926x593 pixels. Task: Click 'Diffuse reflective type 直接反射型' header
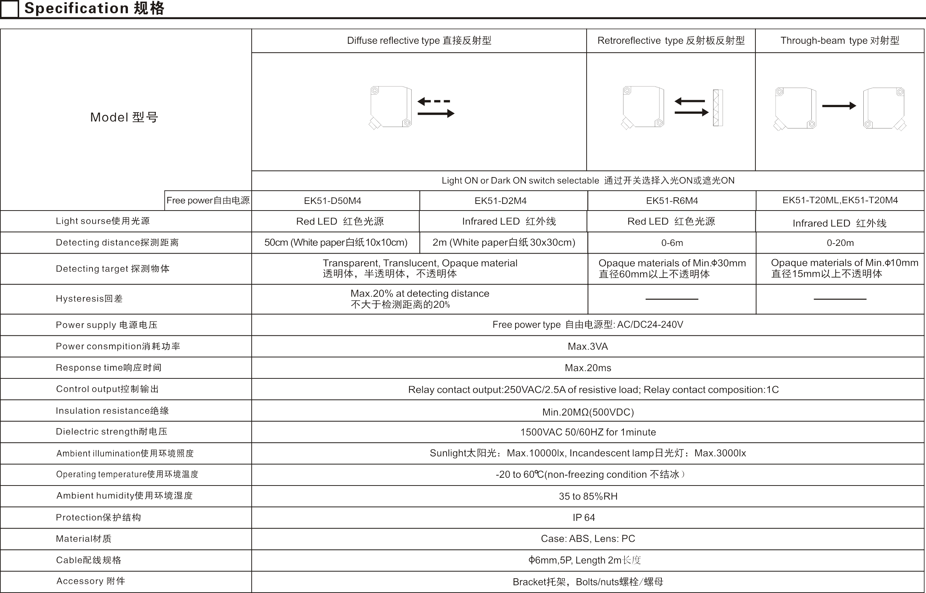point(419,40)
